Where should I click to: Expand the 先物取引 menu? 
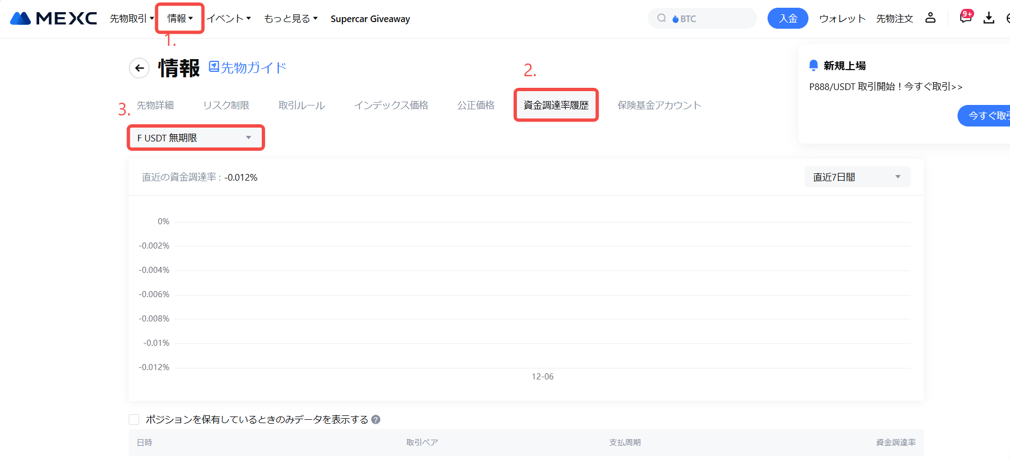point(131,18)
